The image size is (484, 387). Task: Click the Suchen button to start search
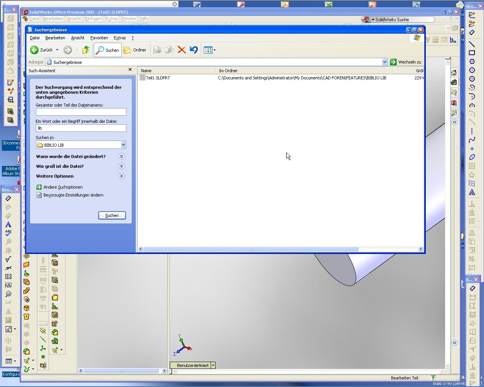(112, 215)
